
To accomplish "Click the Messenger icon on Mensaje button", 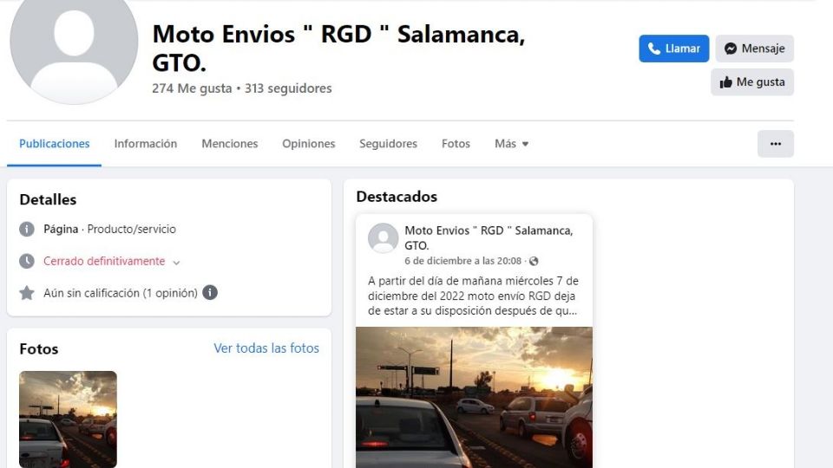I will pyautogui.click(x=731, y=49).
